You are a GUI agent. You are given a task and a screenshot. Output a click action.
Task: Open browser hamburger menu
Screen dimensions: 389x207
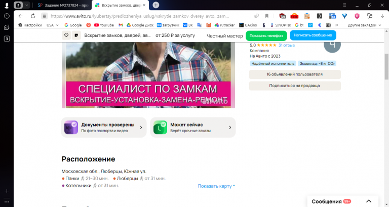pyautogui.click(x=344, y=5)
